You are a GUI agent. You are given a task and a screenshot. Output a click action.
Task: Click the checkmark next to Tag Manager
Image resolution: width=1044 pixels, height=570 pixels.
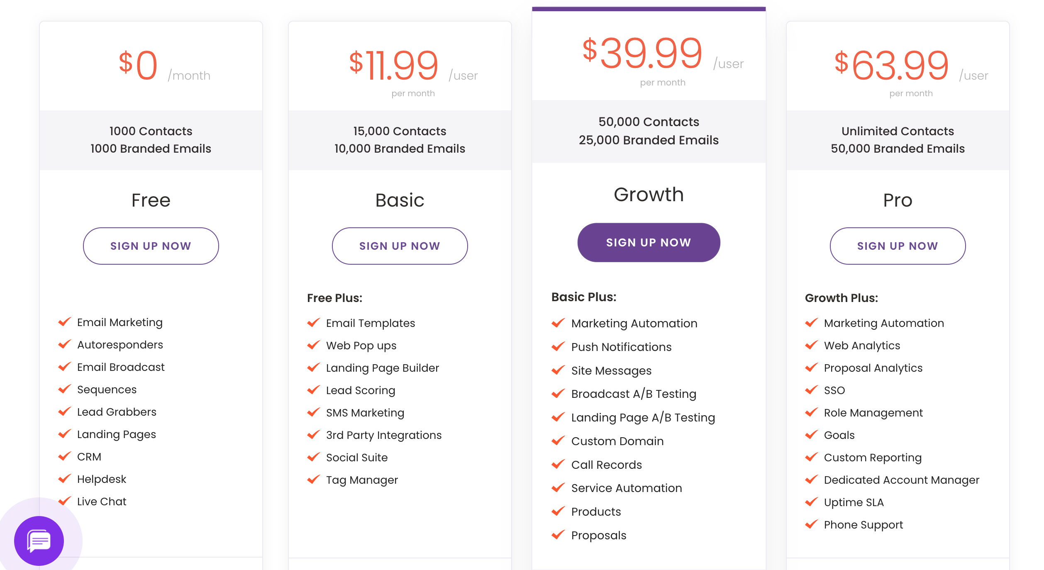(314, 480)
